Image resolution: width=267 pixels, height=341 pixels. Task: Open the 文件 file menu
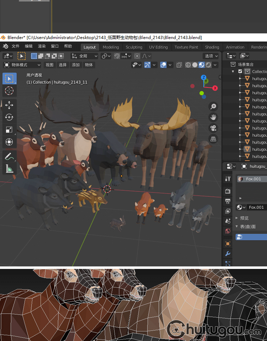click(15, 47)
